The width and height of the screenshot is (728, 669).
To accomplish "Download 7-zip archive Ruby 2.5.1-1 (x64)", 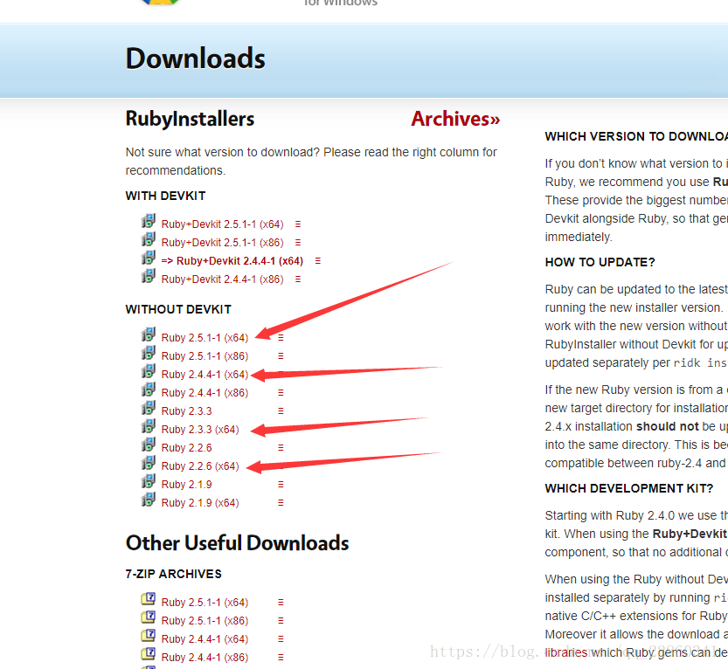I will (x=205, y=603).
